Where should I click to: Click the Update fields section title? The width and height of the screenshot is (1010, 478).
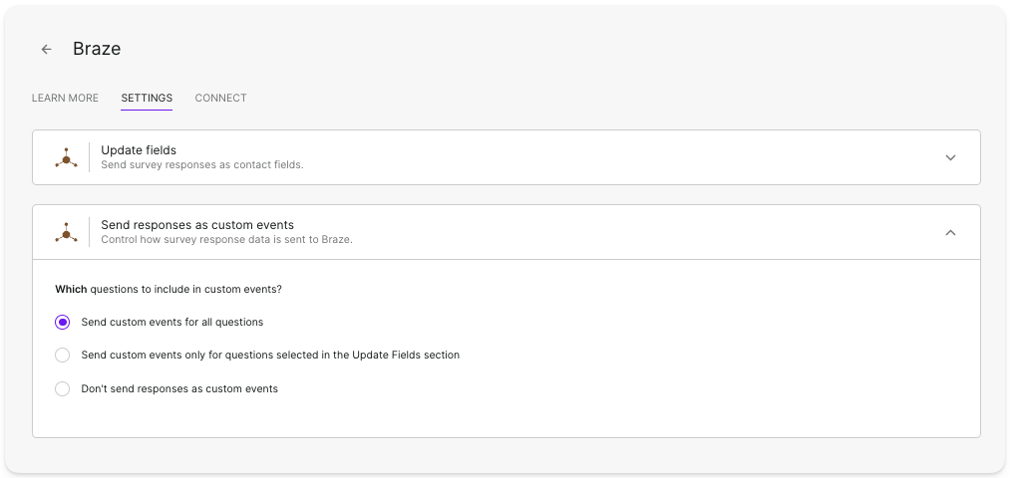[139, 150]
